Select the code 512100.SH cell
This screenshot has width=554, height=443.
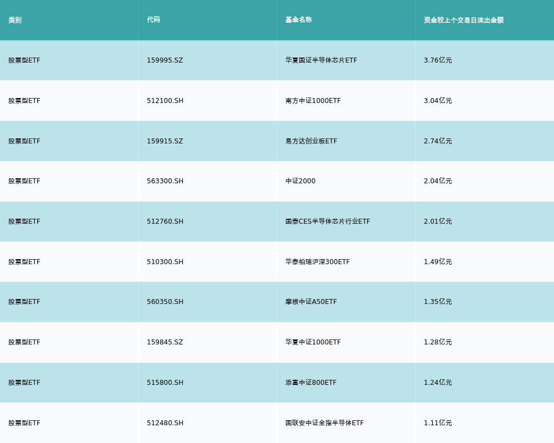pos(165,101)
